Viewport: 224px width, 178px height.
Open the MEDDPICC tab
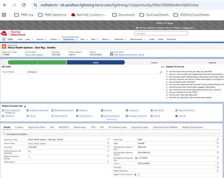pyautogui.click(x=64, y=127)
